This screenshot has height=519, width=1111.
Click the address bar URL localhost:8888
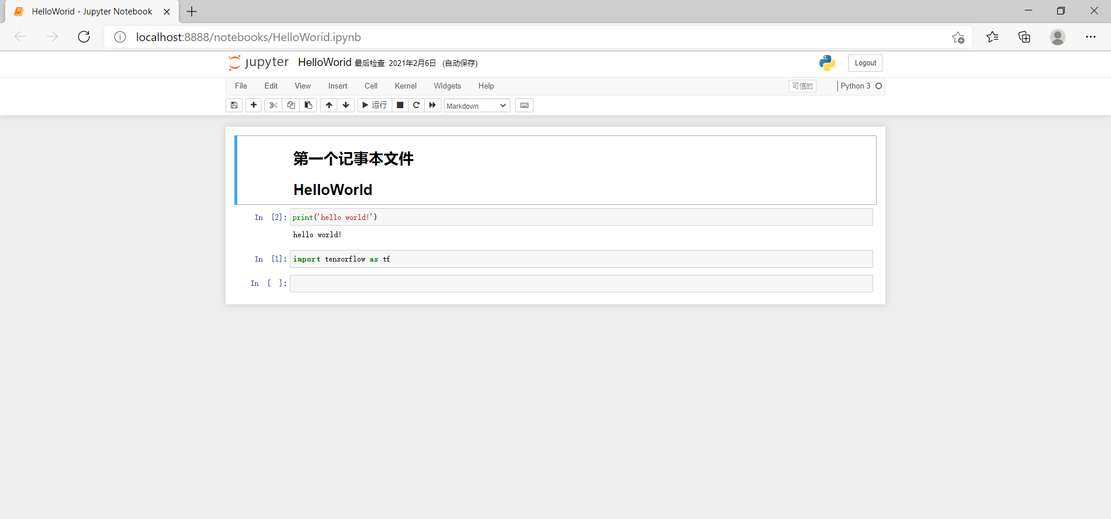coord(248,37)
